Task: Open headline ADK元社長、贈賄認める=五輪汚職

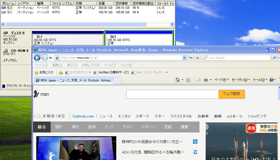Action: [x=153, y=152]
